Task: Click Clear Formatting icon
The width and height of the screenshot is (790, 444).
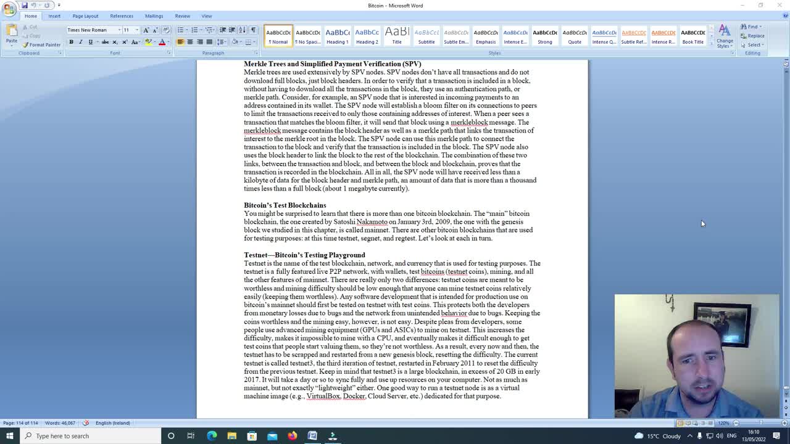Action: click(x=165, y=30)
